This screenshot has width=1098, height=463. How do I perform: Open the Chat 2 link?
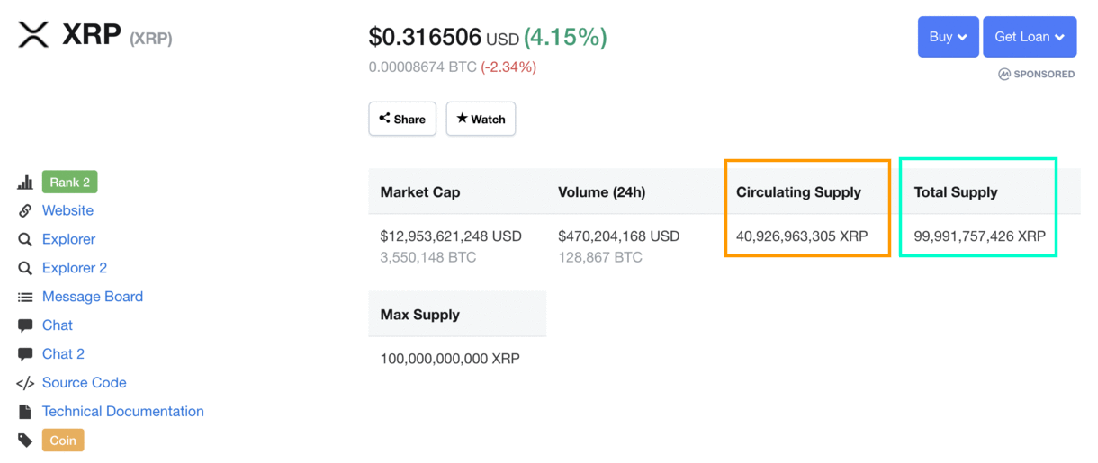click(63, 354)
